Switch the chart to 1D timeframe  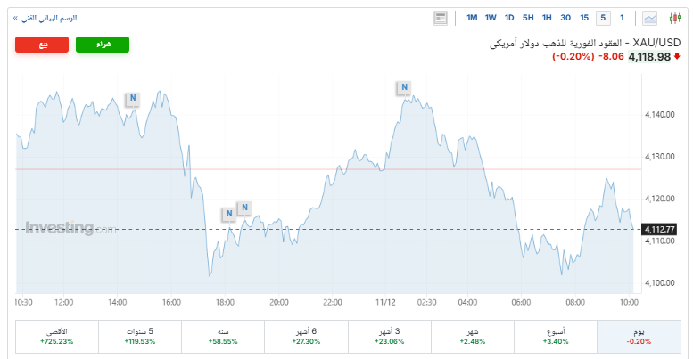point(509,18)
